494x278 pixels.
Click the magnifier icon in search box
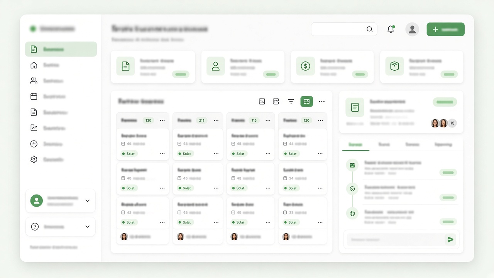[369, 29]
